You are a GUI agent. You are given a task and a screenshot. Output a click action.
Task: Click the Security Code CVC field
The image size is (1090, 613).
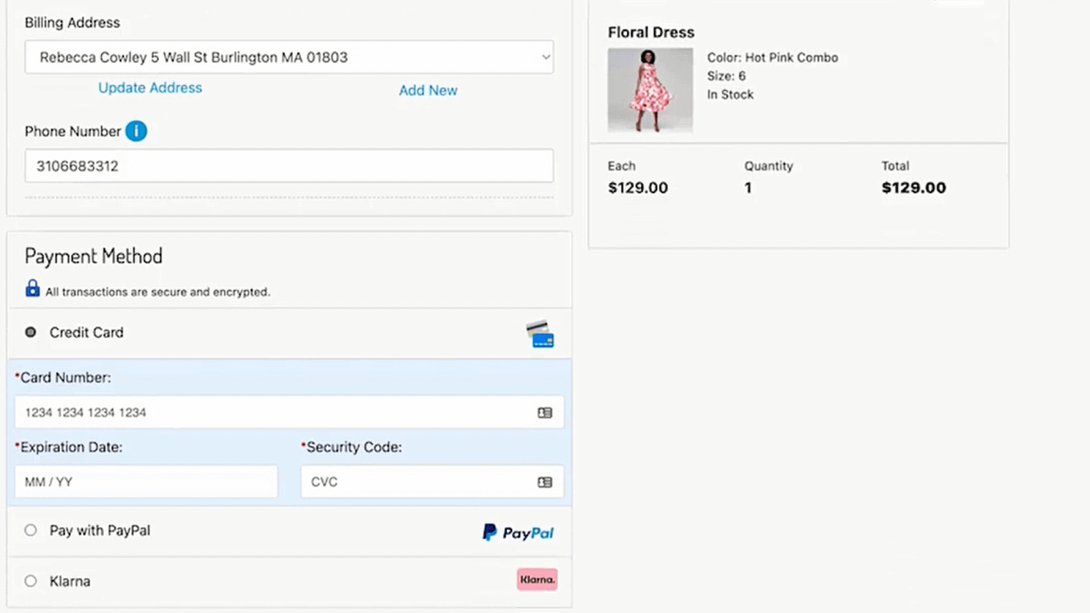click(418, 482)
